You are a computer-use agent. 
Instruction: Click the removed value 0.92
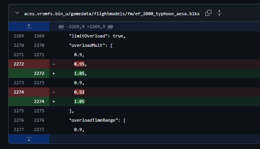tap(79, 92)
